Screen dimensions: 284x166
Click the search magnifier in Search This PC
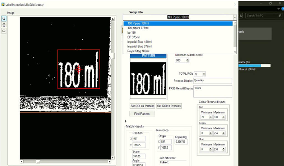click(279, 15)
